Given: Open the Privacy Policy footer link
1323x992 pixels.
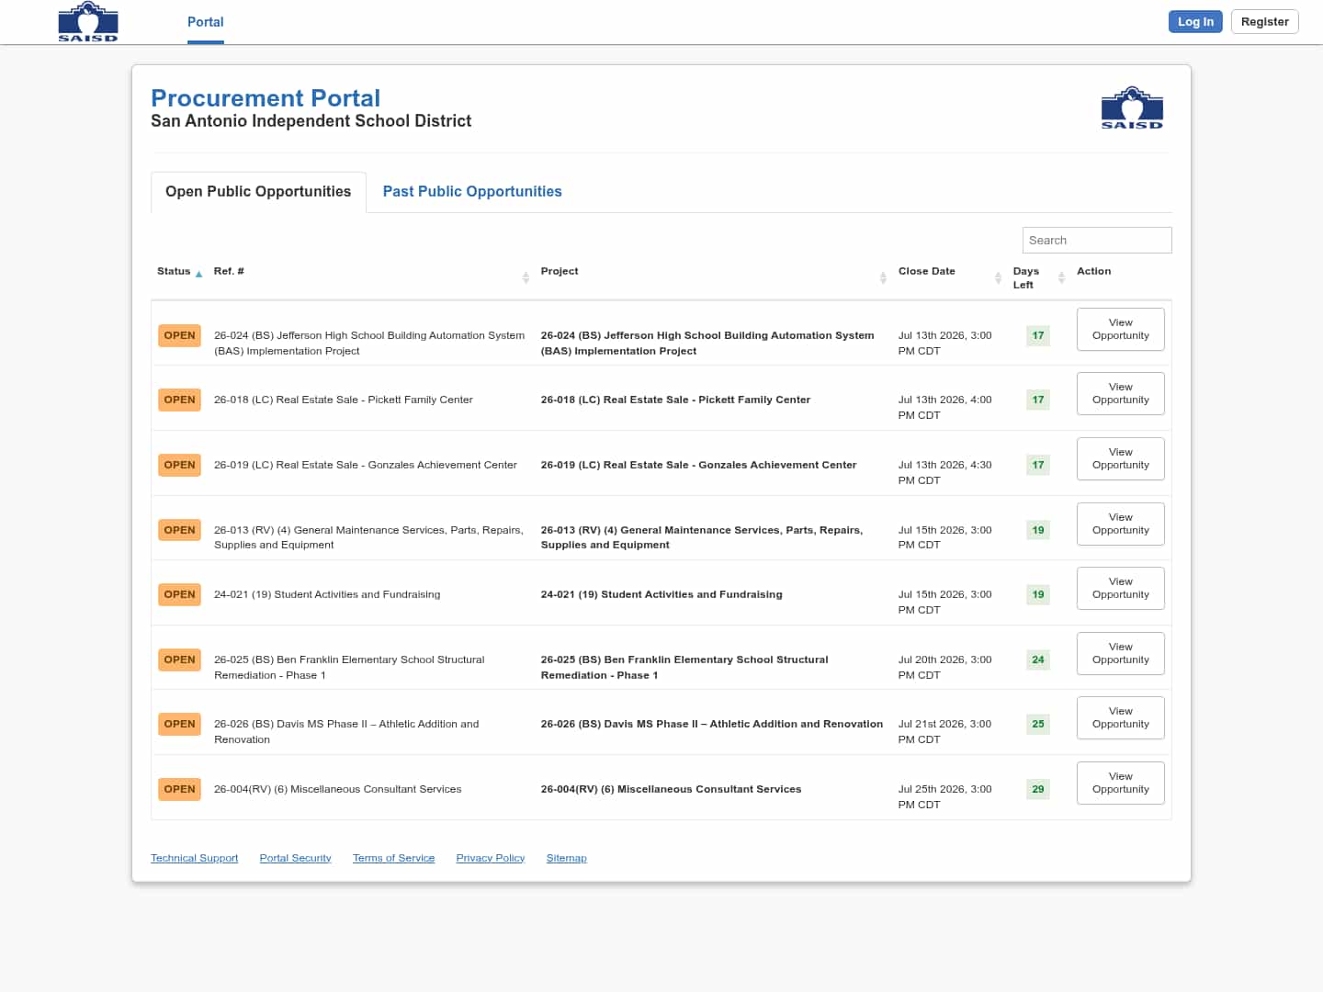Looking at the screenshot, I should (x=491, y=858).
